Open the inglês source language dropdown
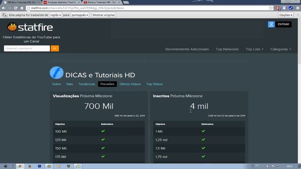Screen dimensions: 301x169 [55, 15]
